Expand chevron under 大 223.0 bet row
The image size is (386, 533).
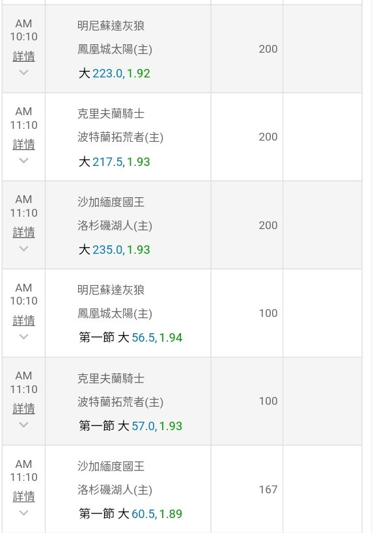(24, 72)
